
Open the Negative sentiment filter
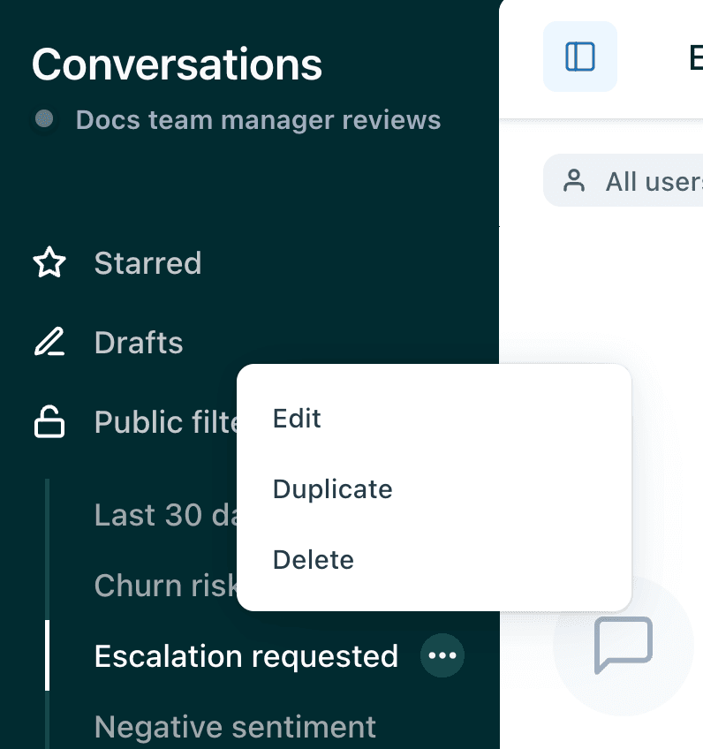[x=234, y=726]
